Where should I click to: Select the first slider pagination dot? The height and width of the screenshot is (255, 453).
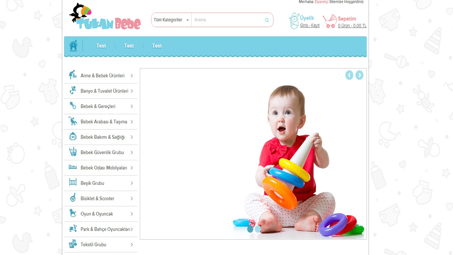250,229
